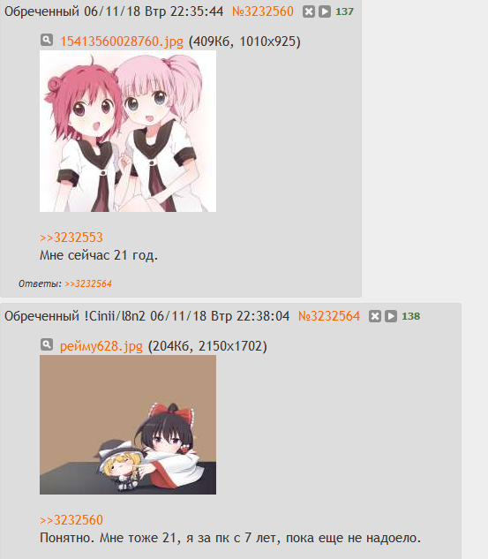Expand the Reimu and Marisa thumbnail
This screenshot has height=559, width=488.
pyautogui.click(x=128, y=425)
